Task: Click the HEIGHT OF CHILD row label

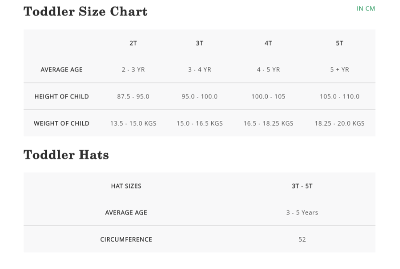Action: pyautogui.click(x=62, y=96)
